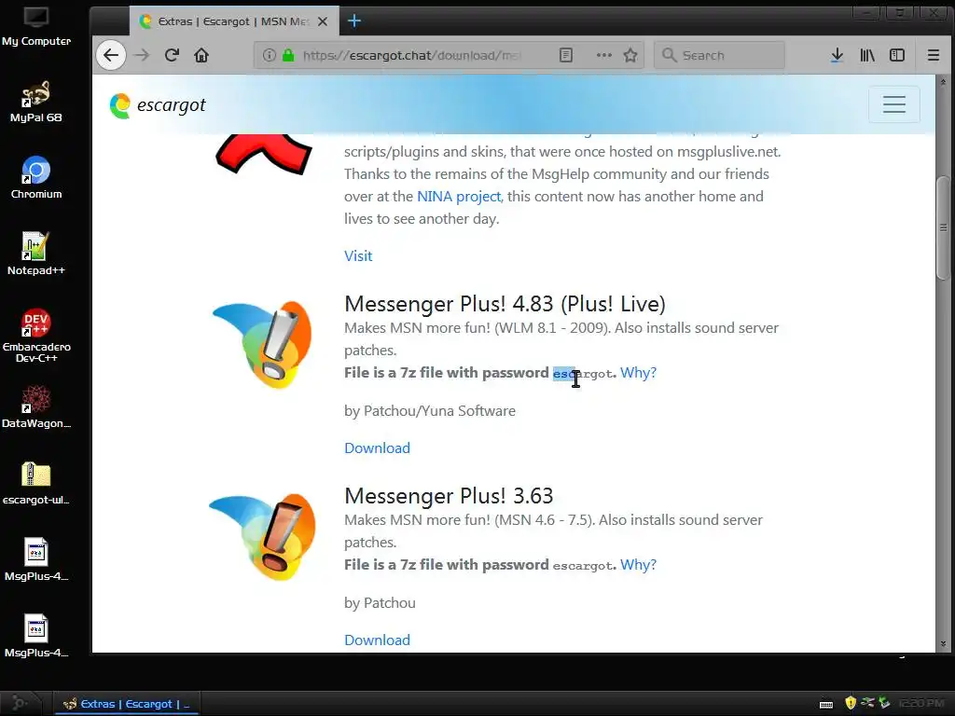Open the NINA project link
Image resolution: width=955 pixels, height=716 pixels.
(459, 197)
